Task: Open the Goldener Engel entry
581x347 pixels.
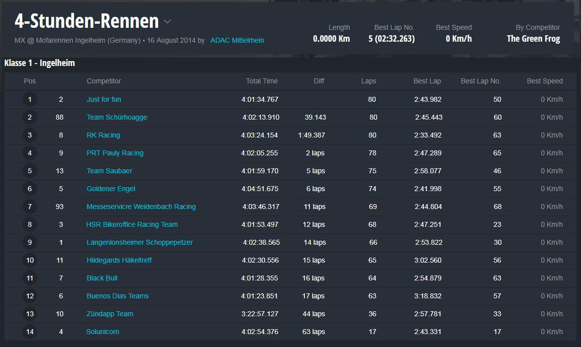Action: pos(111,189)
